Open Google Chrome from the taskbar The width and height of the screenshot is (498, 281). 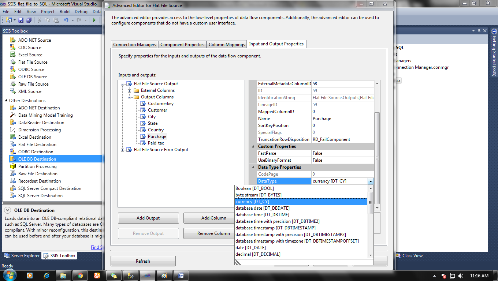80,276
